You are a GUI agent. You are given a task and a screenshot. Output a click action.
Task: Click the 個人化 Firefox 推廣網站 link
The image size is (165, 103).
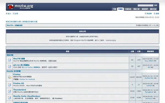tap(31, 67)
